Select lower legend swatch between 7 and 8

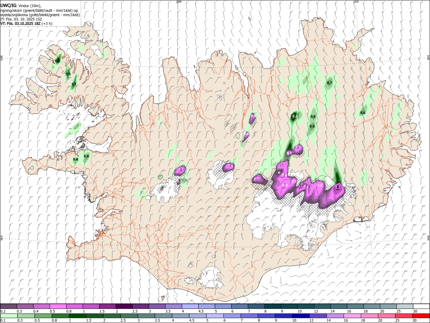tap(249, 316)
